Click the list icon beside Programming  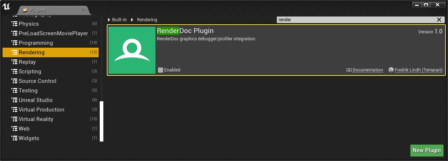point(15,43)
